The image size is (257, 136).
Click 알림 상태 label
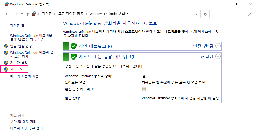tap(72, 98)
